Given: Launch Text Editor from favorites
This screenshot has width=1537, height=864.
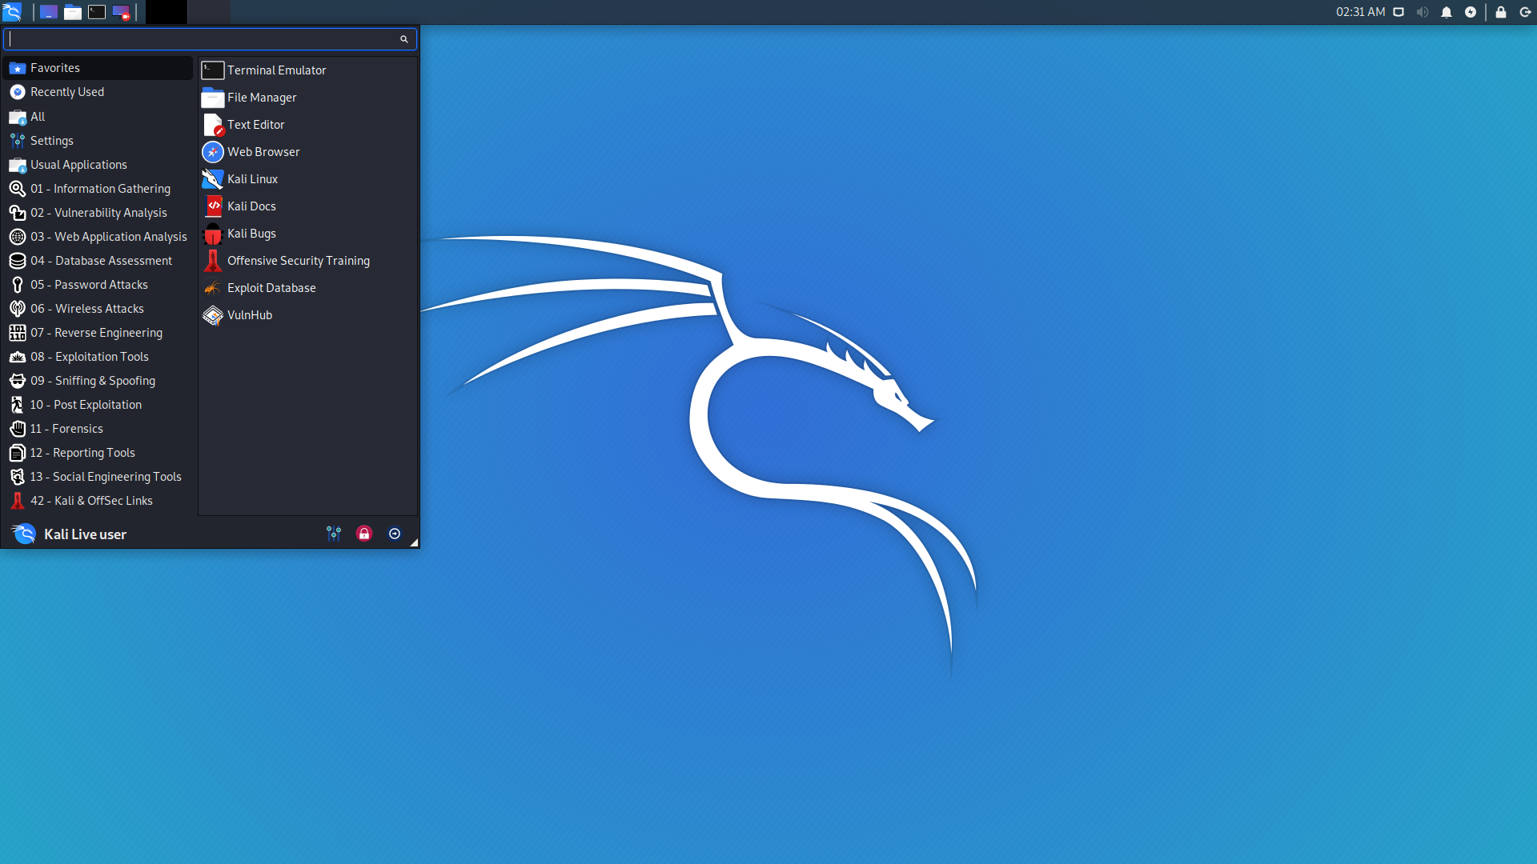Looking at the screenshot, I should [307, 125].
